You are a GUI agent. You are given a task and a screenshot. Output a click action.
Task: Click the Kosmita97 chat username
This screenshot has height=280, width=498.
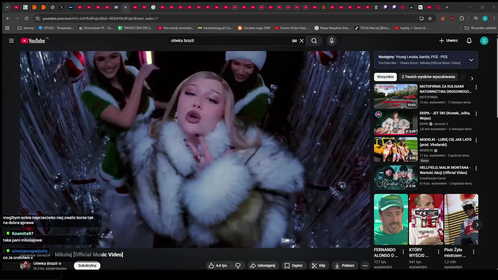pos(23,234)
